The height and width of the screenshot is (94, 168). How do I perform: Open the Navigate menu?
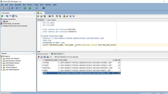pyautogui.click(x=18, y=5)
